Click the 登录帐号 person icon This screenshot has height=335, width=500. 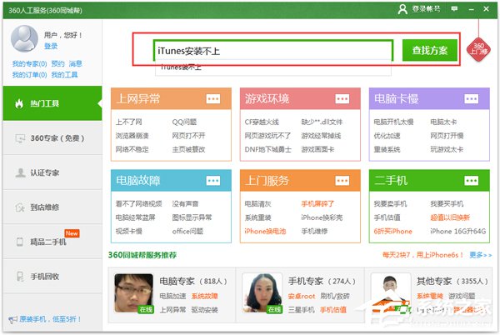tap(403, 9)
